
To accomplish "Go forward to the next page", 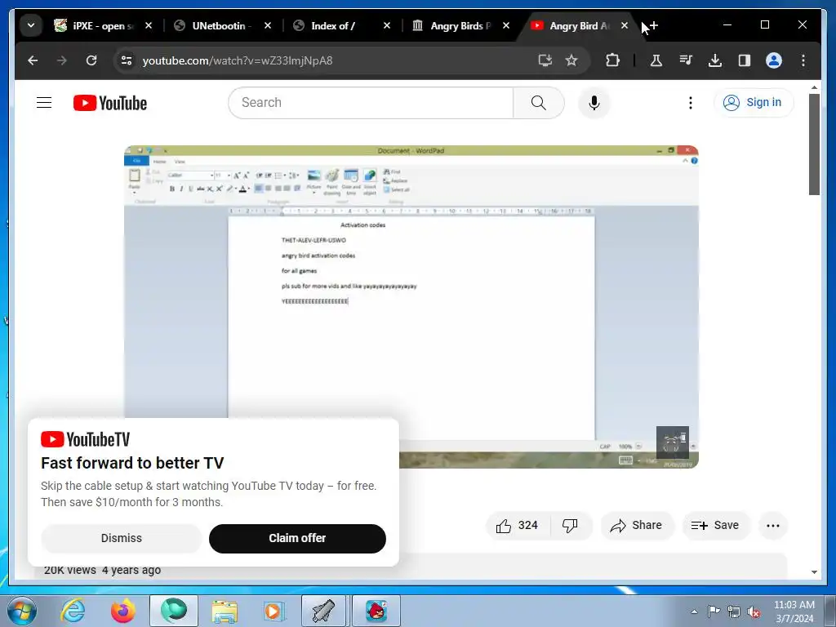I will click(x=62, y=60).
